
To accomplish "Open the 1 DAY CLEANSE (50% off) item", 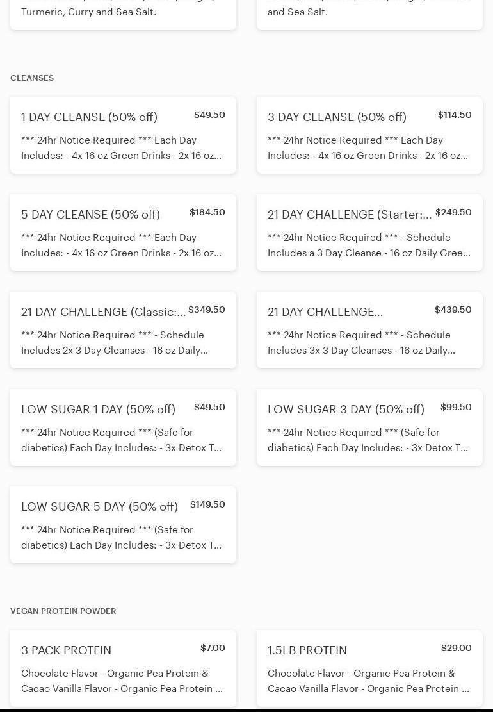I will click(123, 135).
